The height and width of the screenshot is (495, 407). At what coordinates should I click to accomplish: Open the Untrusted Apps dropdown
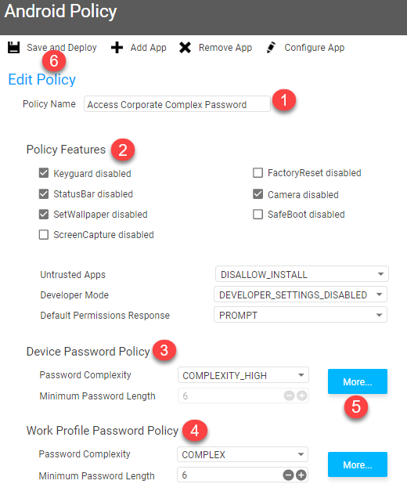point(302,274)
